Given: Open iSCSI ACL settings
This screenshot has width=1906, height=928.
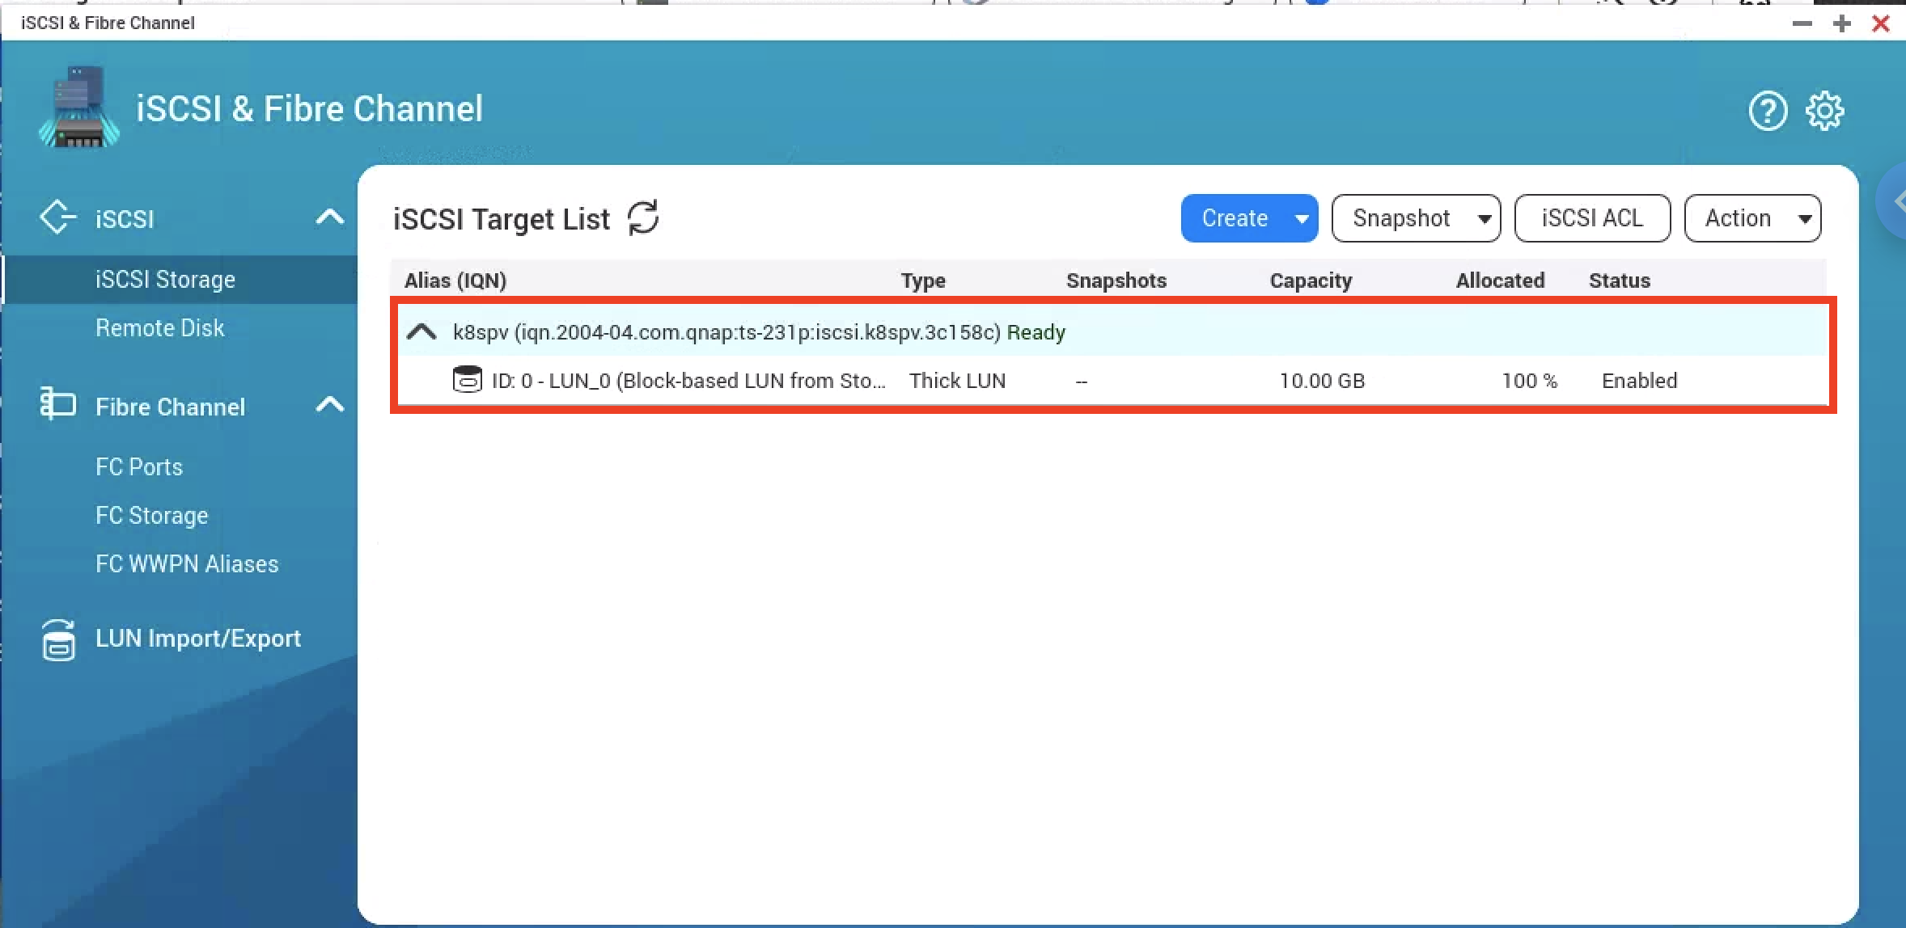Looking at the screenshot, I should [x=1592, y=218].
